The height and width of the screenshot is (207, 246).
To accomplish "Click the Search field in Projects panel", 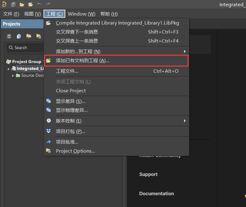I will (25, 48).
